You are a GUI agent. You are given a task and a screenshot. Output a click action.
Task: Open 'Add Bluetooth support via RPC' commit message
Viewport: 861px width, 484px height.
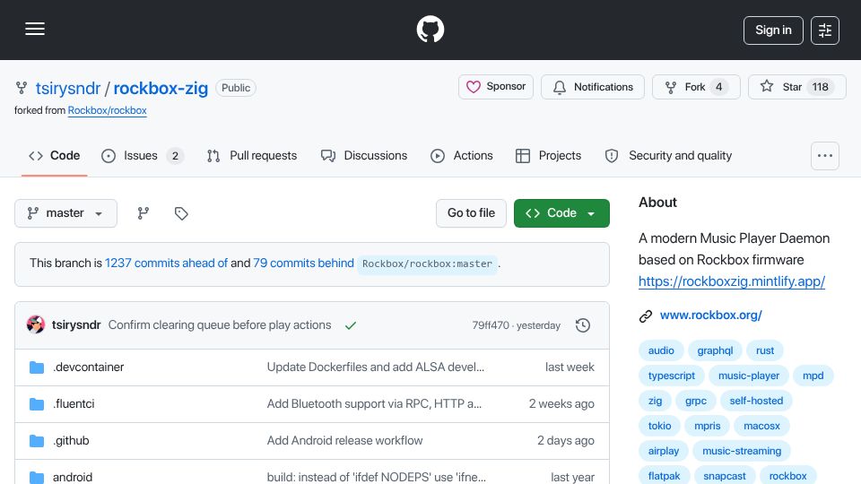(x=374, y=404)
